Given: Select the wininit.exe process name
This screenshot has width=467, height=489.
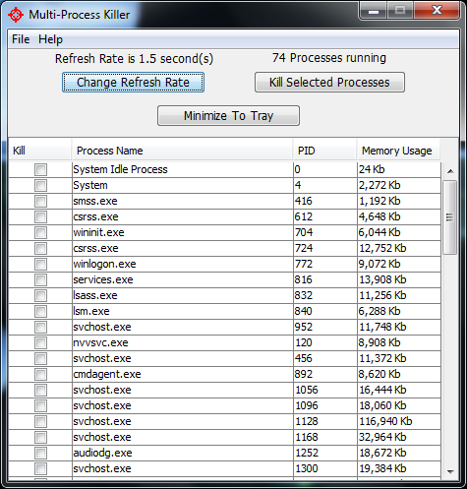Looking at the screenshot, I should [98, 232].
